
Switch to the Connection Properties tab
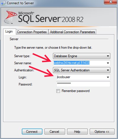pos(32,32)
